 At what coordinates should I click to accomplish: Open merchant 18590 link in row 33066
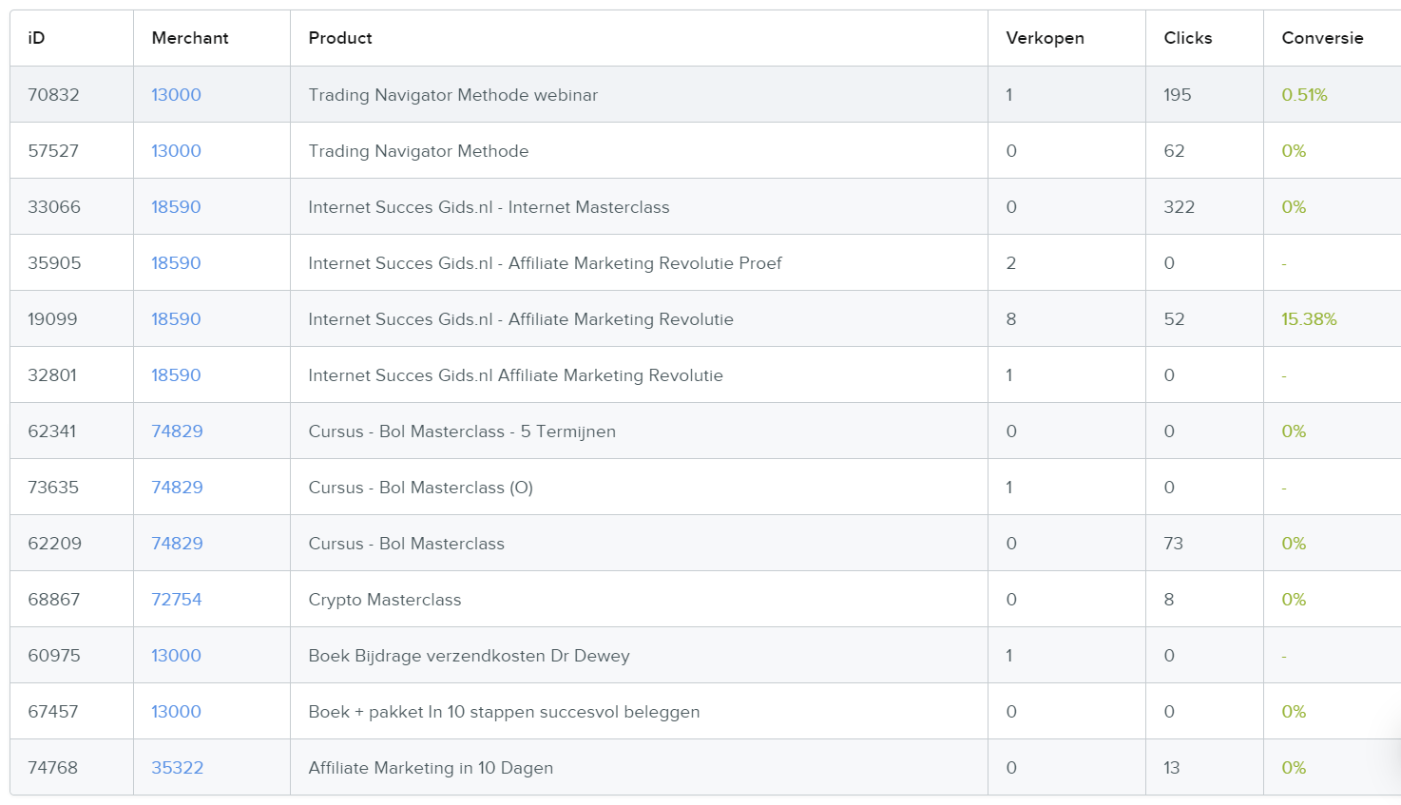176,207
